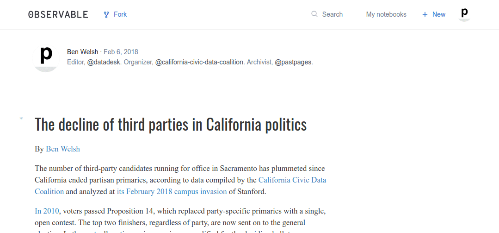Click the cell asterisk marker beside the title
The width and height of the screenshot is (499, 233).
click(21, 119)
